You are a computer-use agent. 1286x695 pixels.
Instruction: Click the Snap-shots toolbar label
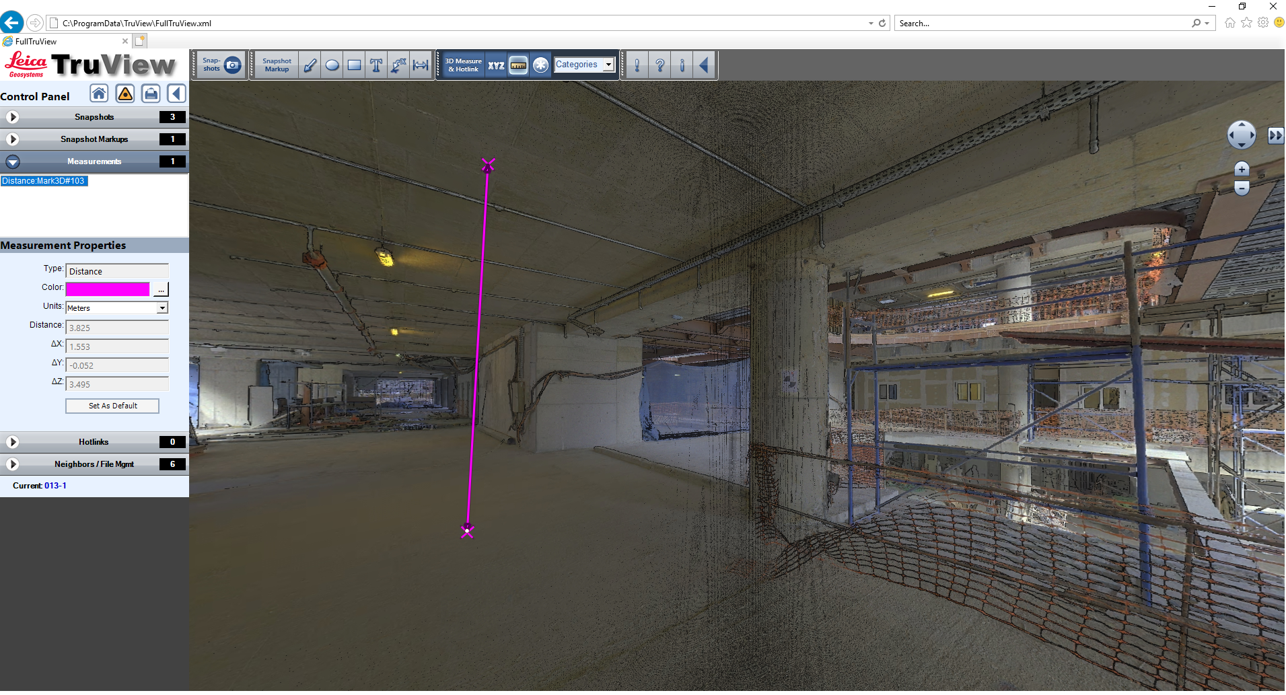click(x=211, y=65)
